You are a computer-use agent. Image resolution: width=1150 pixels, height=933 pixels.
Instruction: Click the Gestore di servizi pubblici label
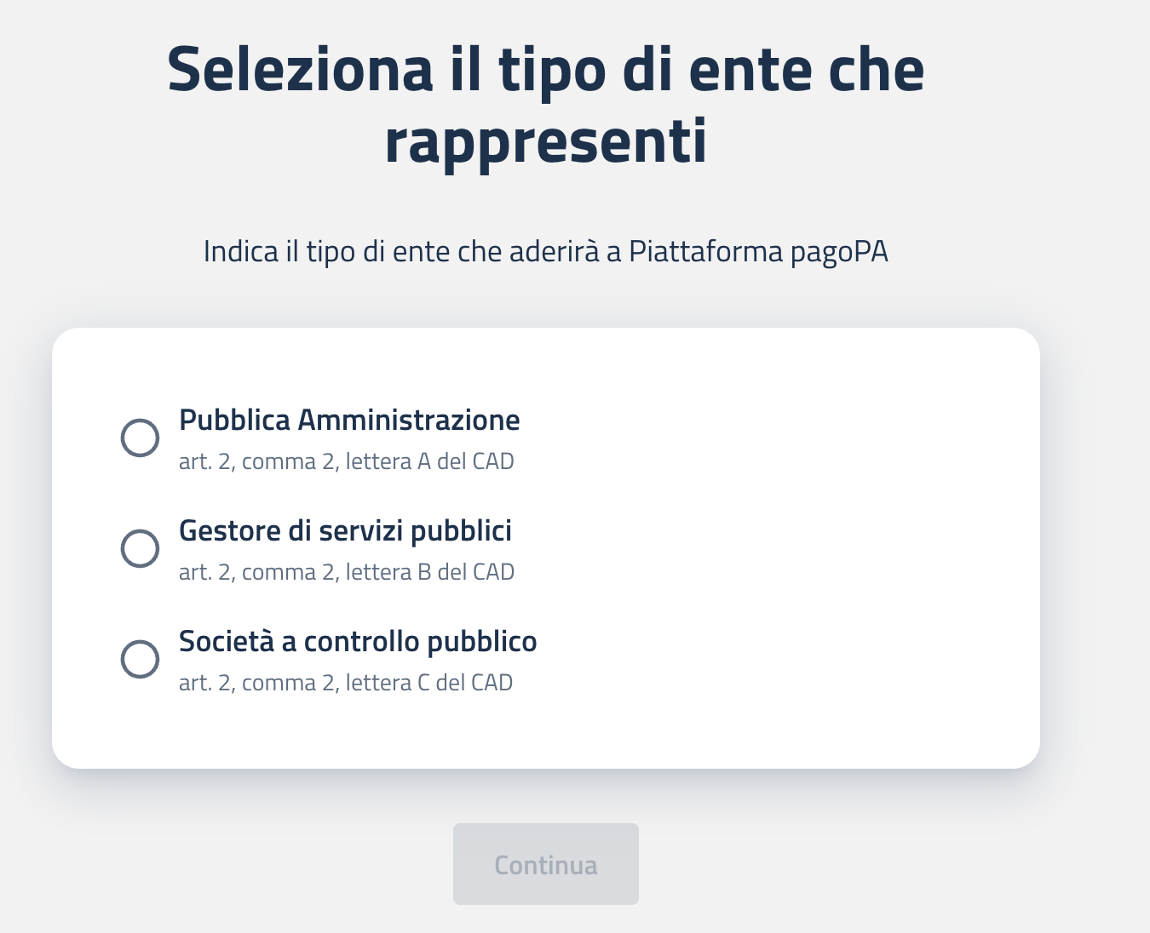pyautogui.click(x=345, y=530)
